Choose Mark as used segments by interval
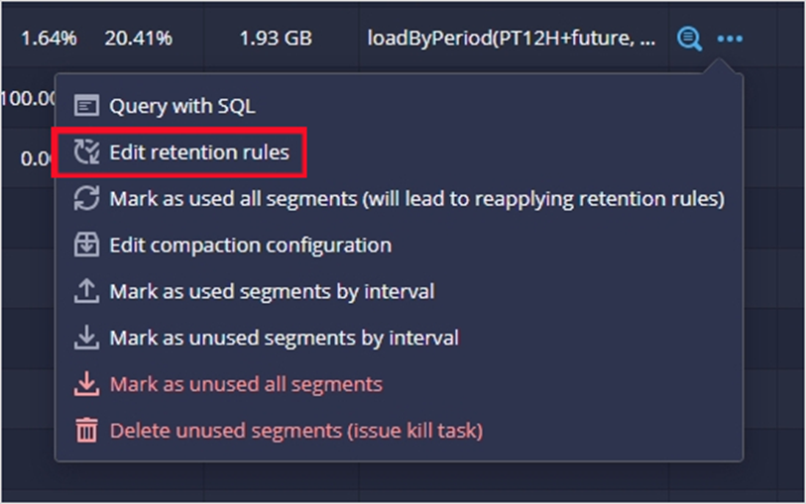The image size is (806, 504). click(x=272, y=291)
